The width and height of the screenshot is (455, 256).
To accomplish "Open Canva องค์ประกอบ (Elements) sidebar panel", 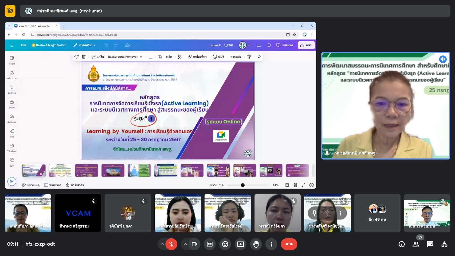I will tap(12, 75).
